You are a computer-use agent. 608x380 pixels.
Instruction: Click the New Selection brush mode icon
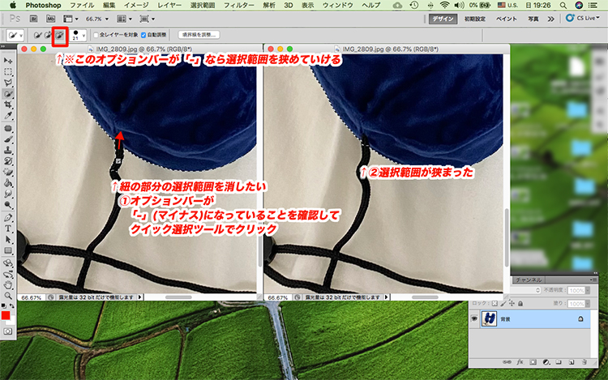click(x=37, y=36)
